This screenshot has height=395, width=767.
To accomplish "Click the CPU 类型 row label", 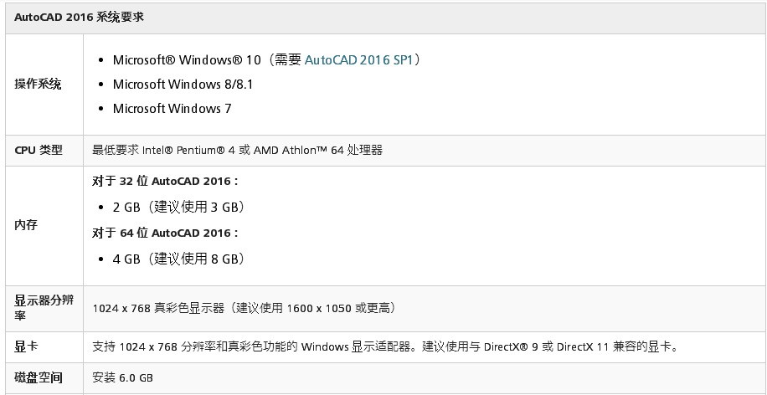I will pyautogui.click(x=39, y=151).
